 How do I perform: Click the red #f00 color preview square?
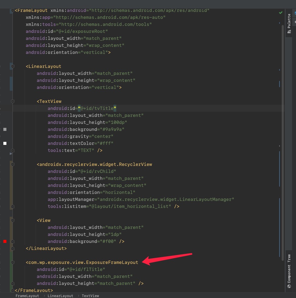5,241
